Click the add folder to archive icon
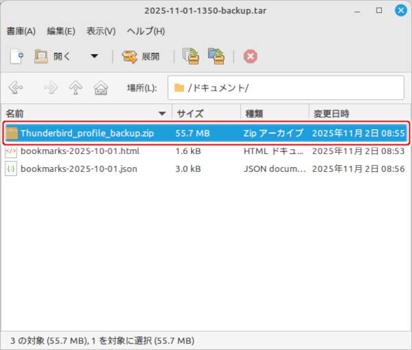This screenshot has height=350, width=412. coord(216,56)
